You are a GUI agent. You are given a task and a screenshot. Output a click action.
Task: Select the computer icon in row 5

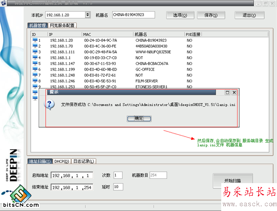click(35, 64)
